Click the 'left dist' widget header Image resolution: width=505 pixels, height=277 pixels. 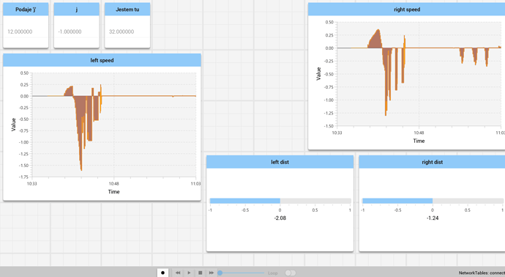(x=280, y=162)
